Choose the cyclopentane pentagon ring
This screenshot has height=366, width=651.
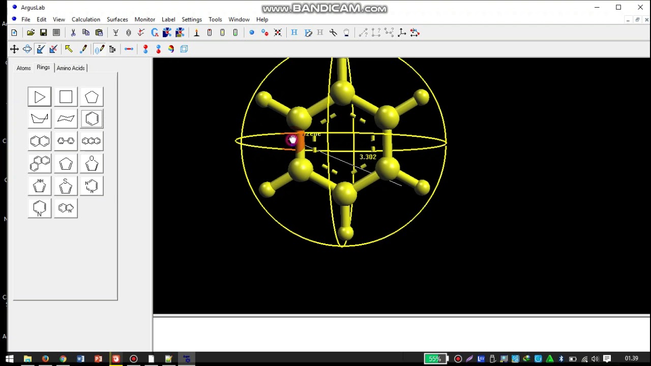[92, 97]
